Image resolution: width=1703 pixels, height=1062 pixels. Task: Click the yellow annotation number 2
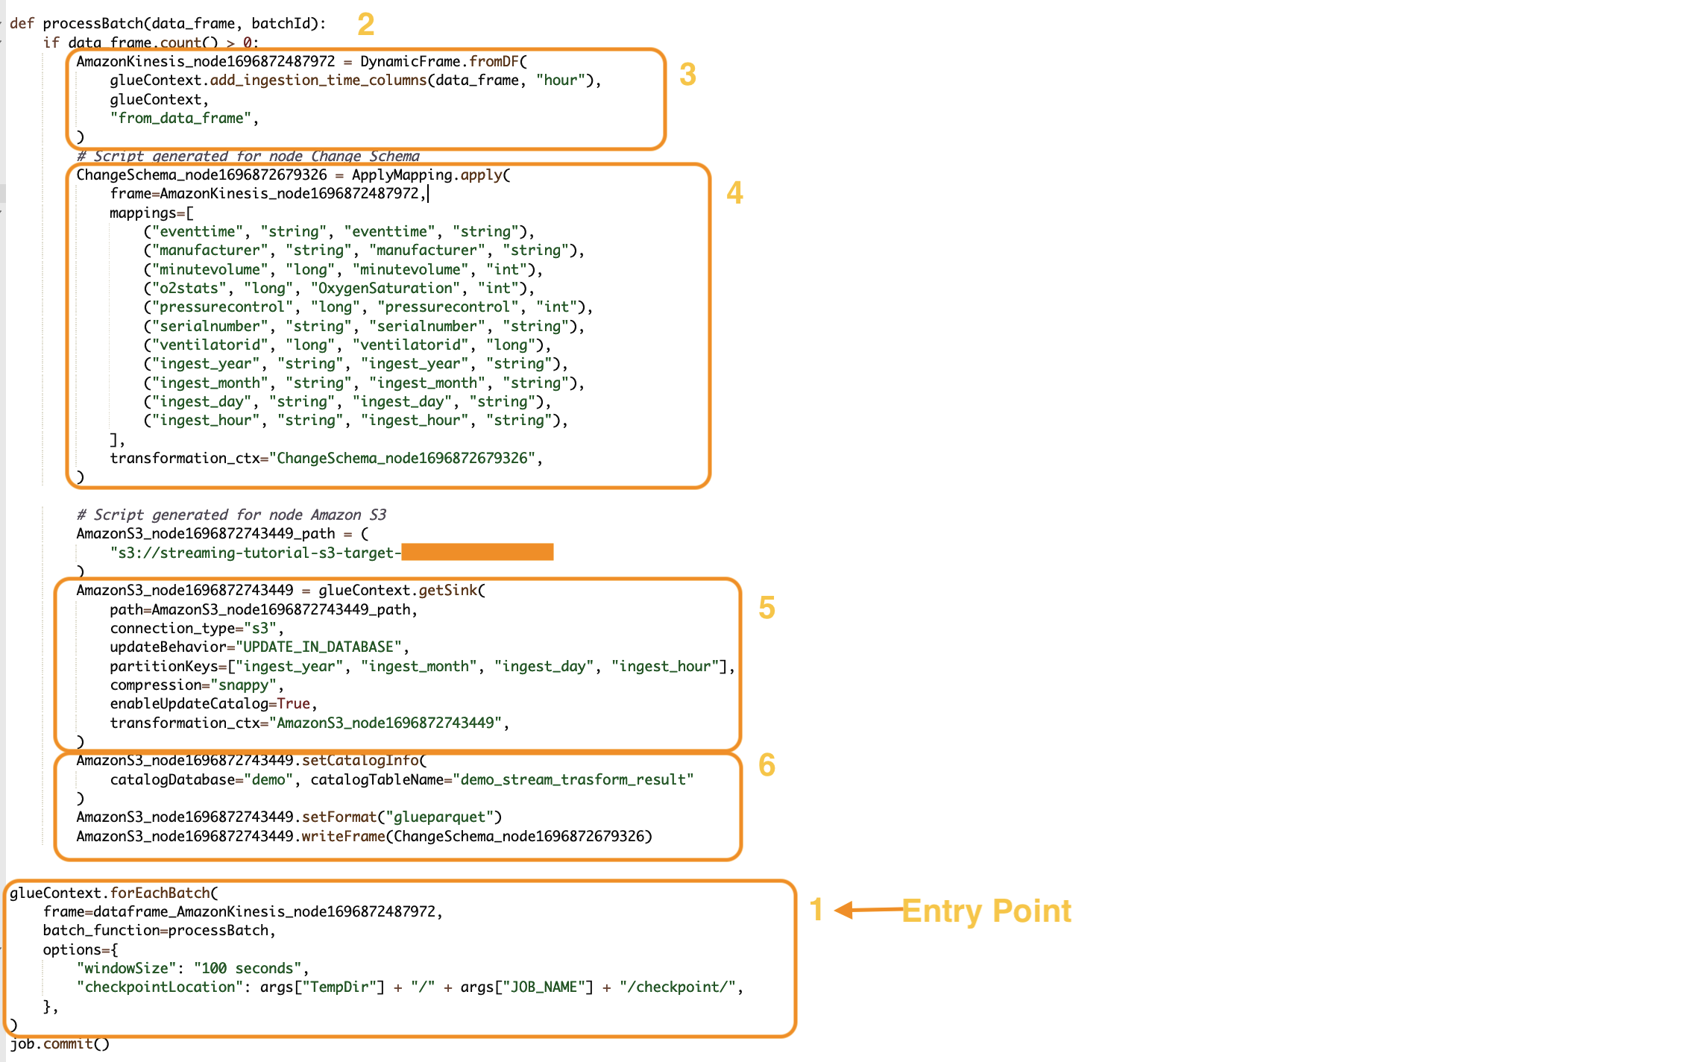tap(365, 25)
